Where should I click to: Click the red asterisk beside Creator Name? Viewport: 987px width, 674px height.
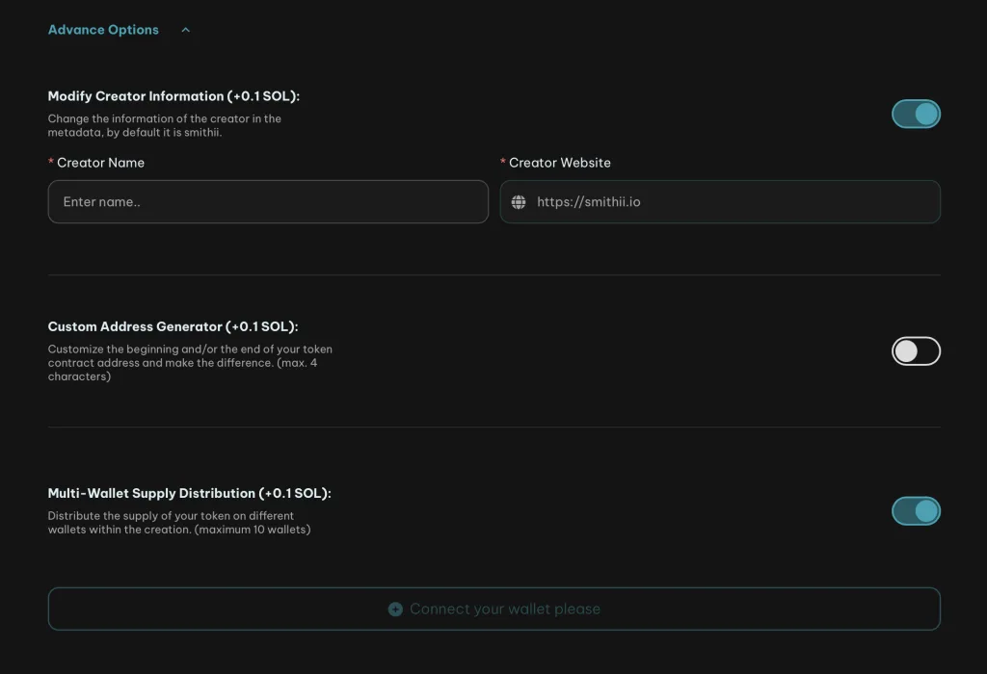click(51, 162)
